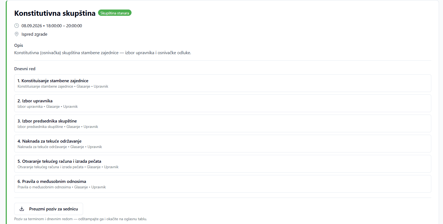The height and width of the screenshot is (224, 443).
Task: Click the Ispred zgrade location text
Action: [x=34, y=34]
